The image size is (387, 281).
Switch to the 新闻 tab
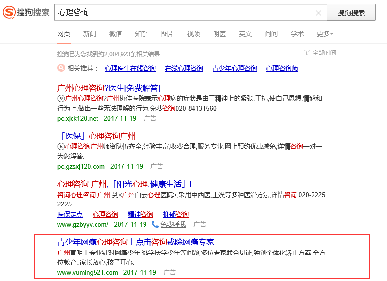(90, 34)
